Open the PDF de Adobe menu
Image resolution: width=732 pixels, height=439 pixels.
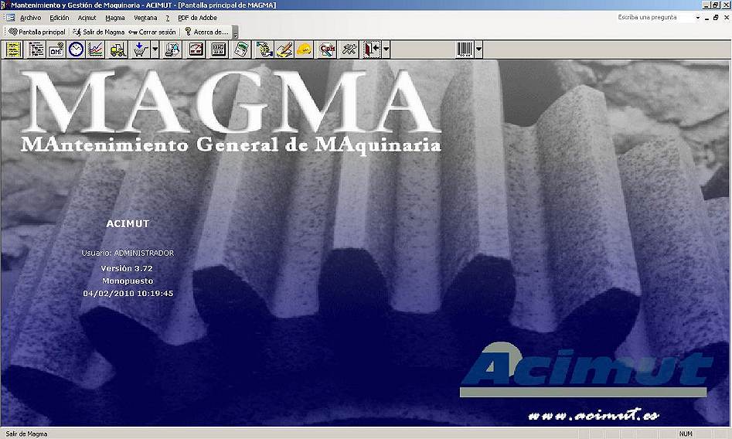[197, 18]
